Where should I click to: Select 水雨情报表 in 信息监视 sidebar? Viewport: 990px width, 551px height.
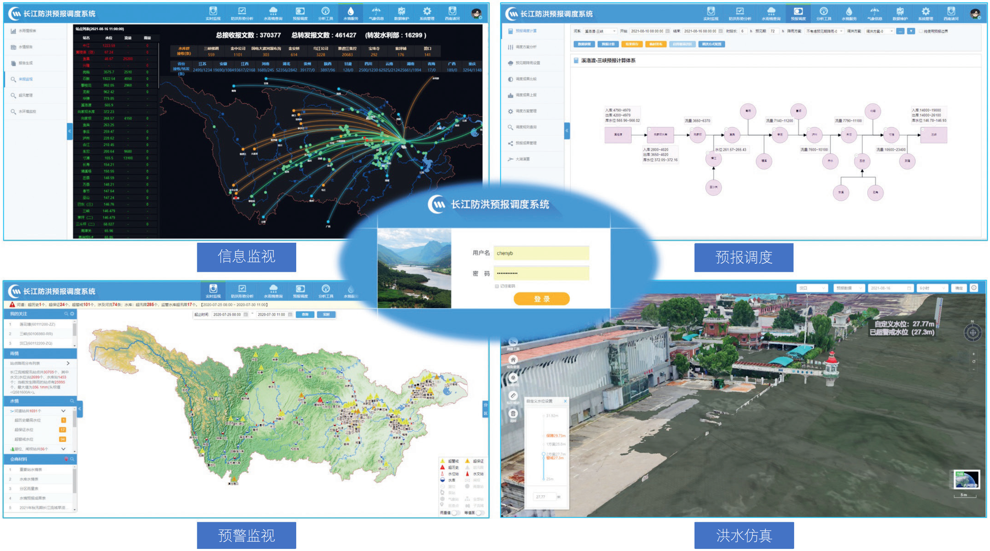(x=27, y=31)
